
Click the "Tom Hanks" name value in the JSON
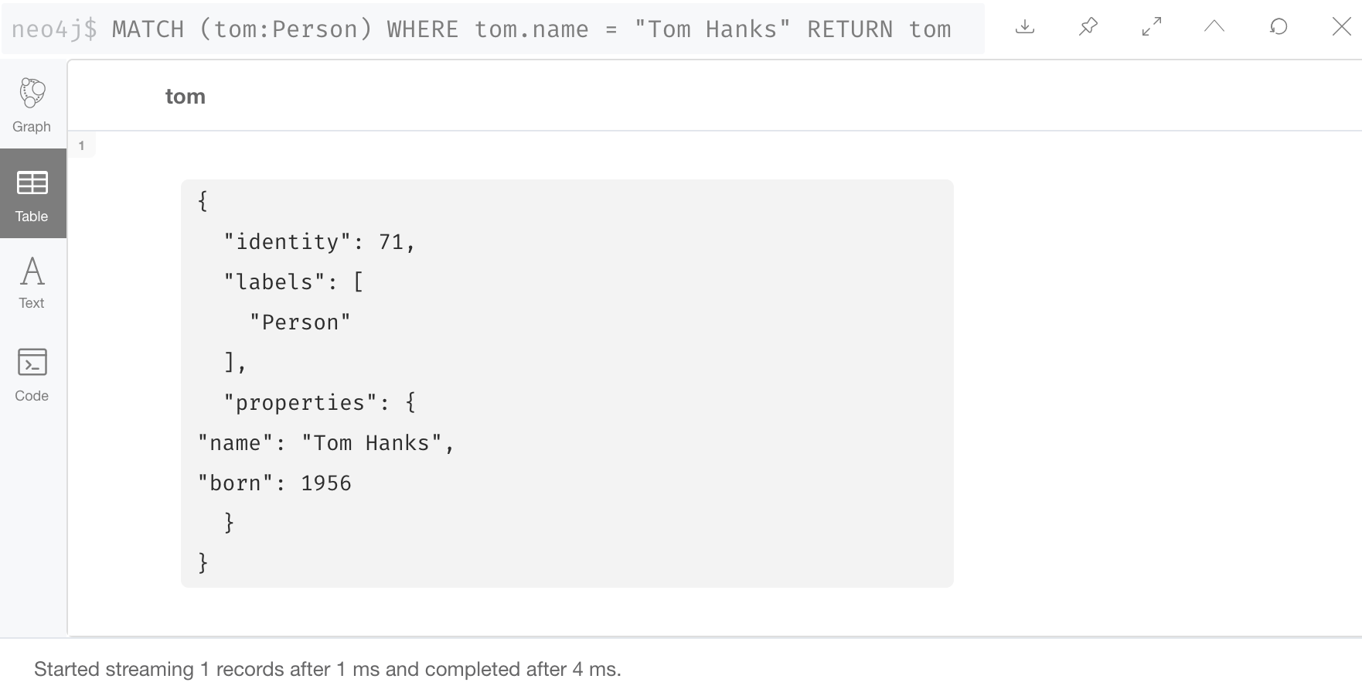[x=371, y=443]
